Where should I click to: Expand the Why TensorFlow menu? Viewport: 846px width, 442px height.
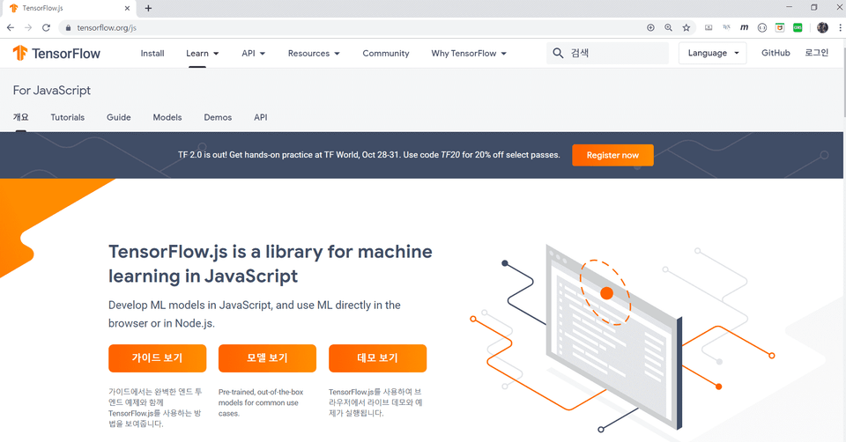coord(469,54)
